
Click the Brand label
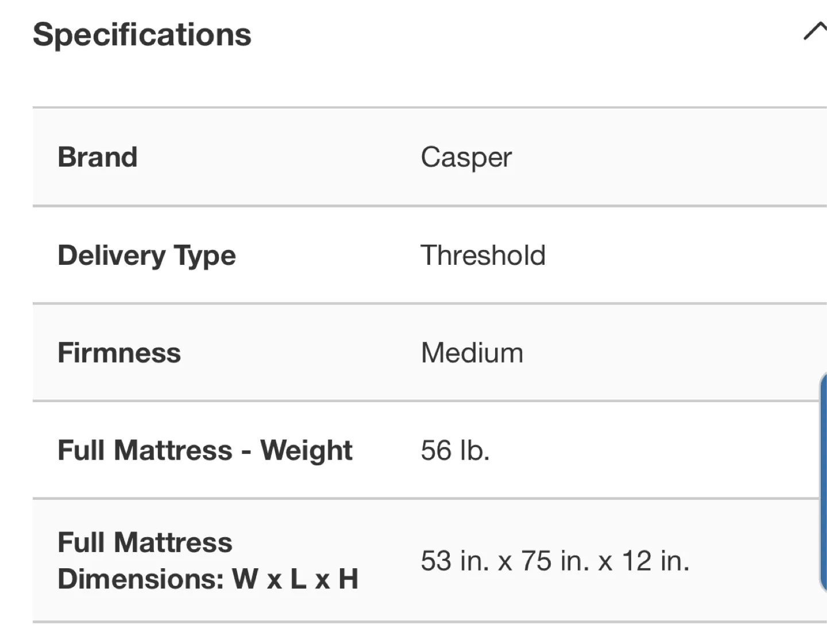(x=97, y=157)
